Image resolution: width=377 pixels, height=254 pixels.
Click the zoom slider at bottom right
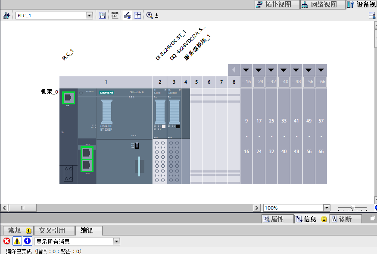352,208
